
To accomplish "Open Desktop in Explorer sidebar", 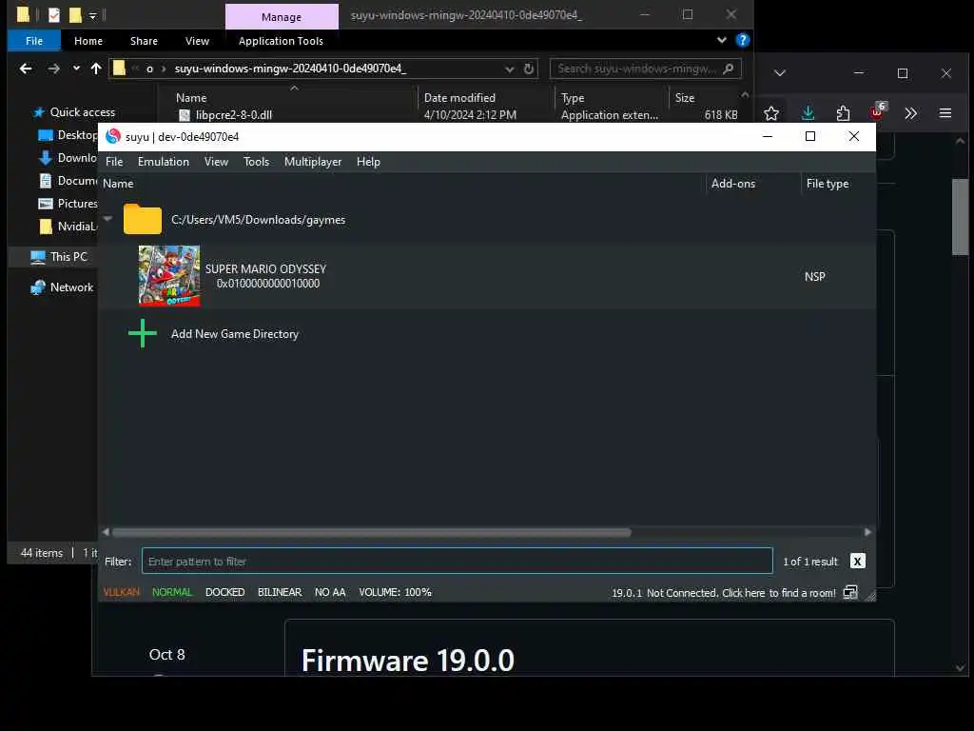I will [x=77, y=135].
